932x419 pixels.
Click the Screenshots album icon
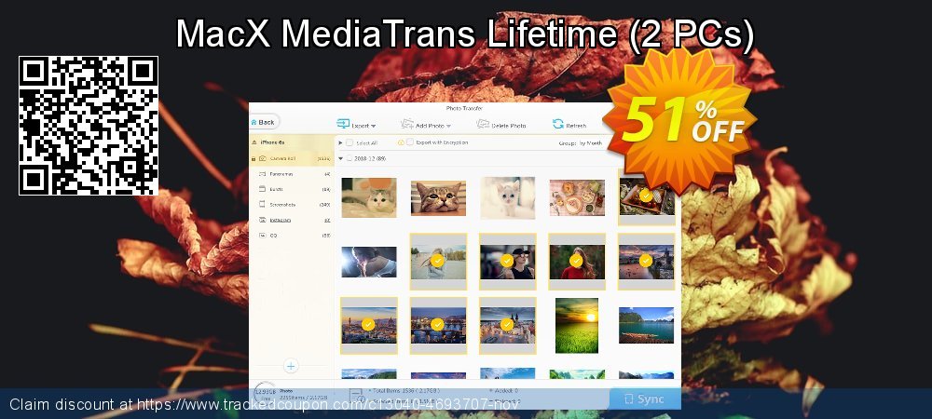coord(263,204)
